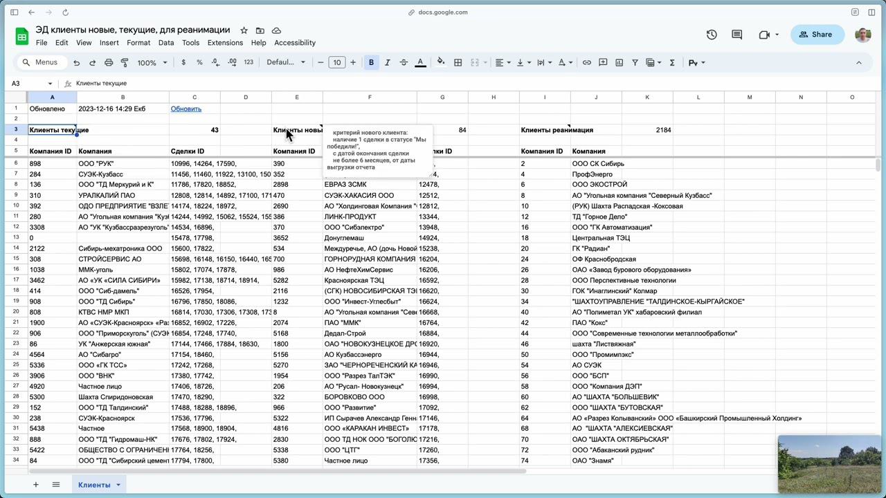
Task: Open the zoom 100% dropdown
Action: click(152, 62)
